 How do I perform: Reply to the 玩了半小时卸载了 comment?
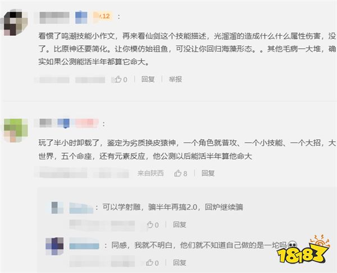point(208,173)
